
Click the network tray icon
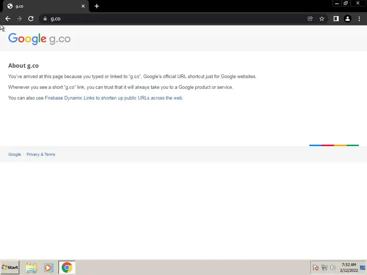tap(324, 267)
